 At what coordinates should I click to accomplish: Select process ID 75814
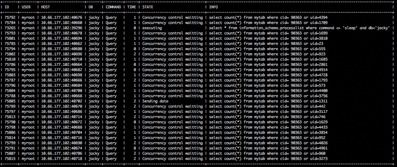(10, 138)
